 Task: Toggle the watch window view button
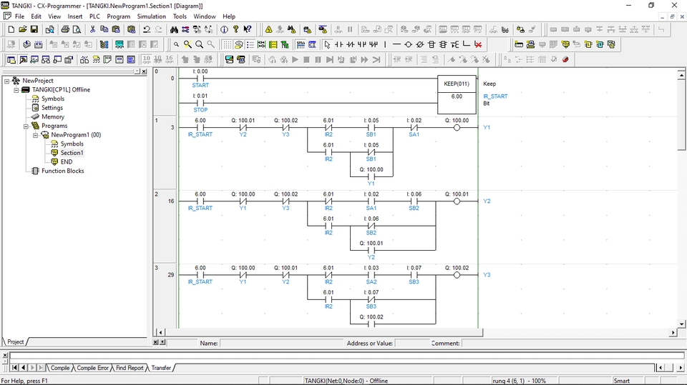pyautogui.click(x=34, y=59)
